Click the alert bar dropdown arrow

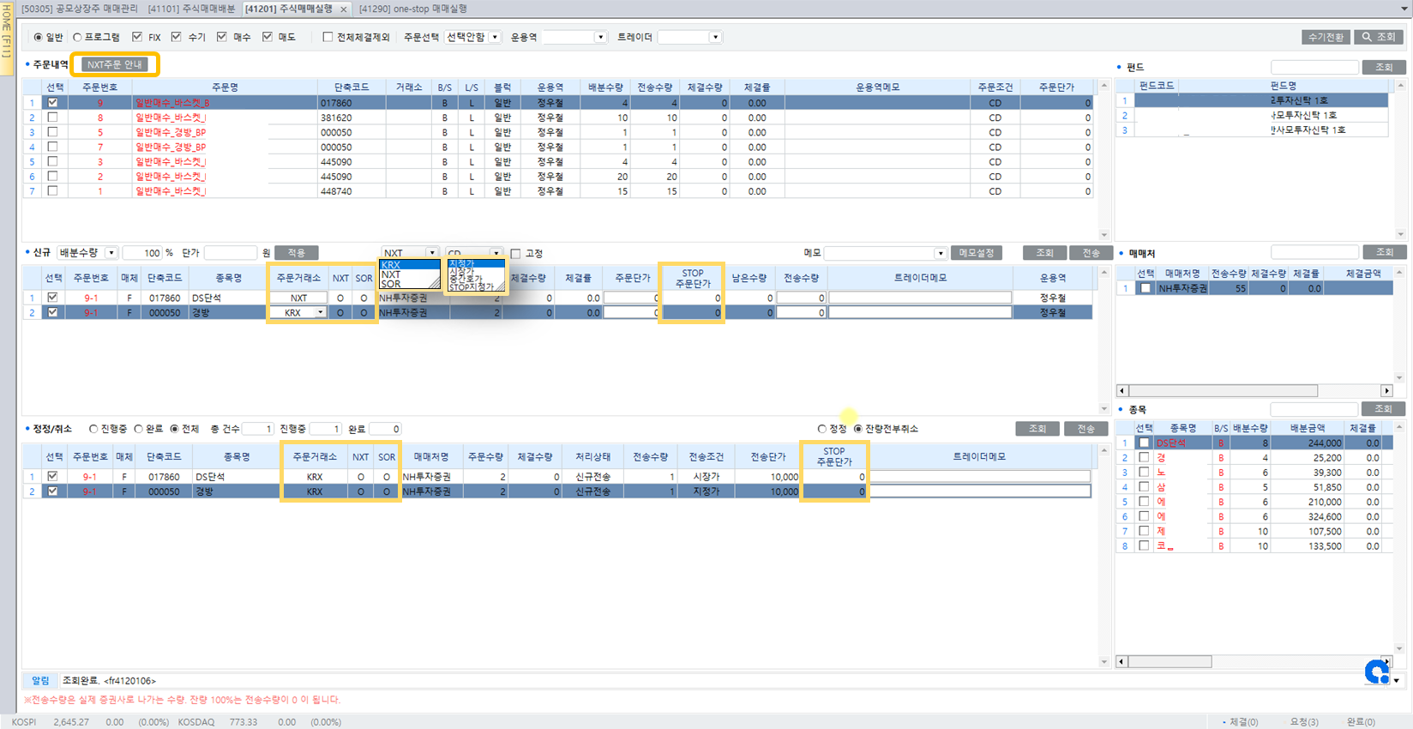tap(1397, 680)
